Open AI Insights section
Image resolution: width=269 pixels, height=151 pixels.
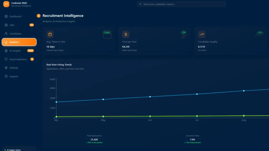(x=15, y=51)
